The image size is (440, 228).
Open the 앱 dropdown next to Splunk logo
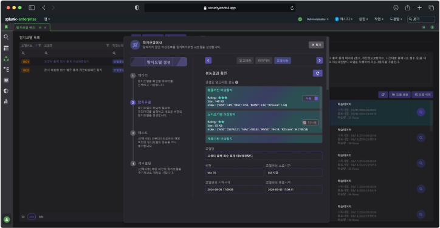pos(47,19)
